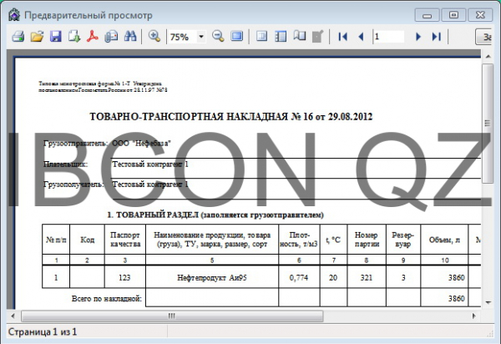The width and height of the screenshot is (501, 344).
Task: Go to the previous page
Action: coord(361,37)
